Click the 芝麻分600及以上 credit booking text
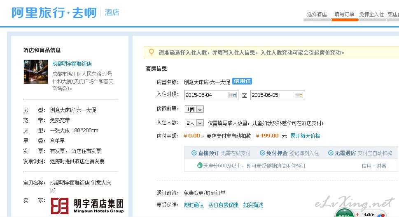This screenshot has width=399, height=217. tap(254, 166)
